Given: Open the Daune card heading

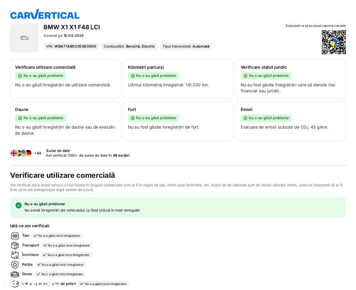Looking at the screenshot, I should 22,109.
